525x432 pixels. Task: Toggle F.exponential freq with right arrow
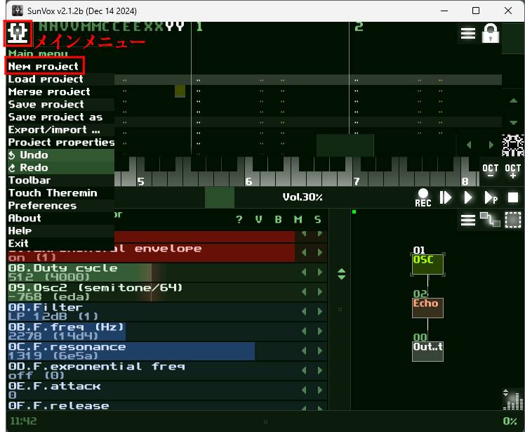pos(320,371)
